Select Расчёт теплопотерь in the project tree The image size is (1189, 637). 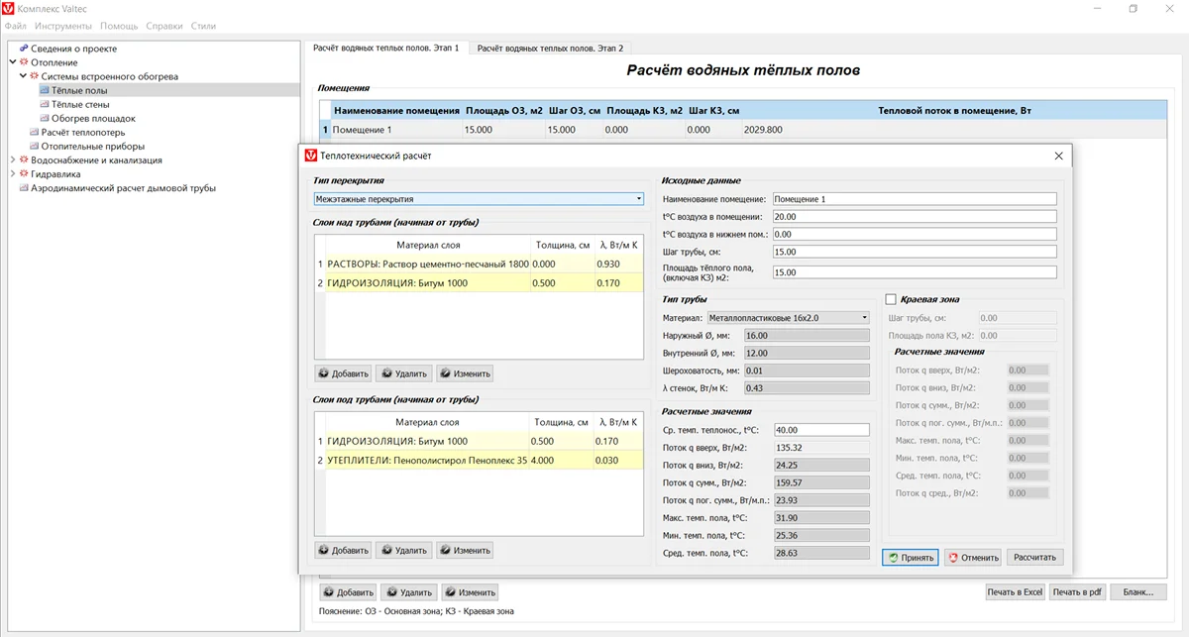click(83, 132)
